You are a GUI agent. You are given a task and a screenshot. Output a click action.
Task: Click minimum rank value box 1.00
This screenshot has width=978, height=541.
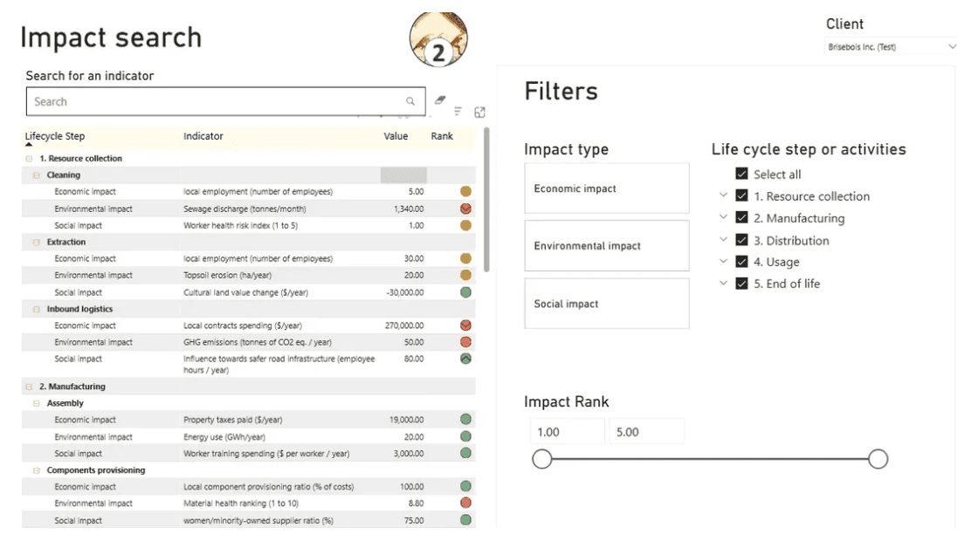(x=567, y=432)
